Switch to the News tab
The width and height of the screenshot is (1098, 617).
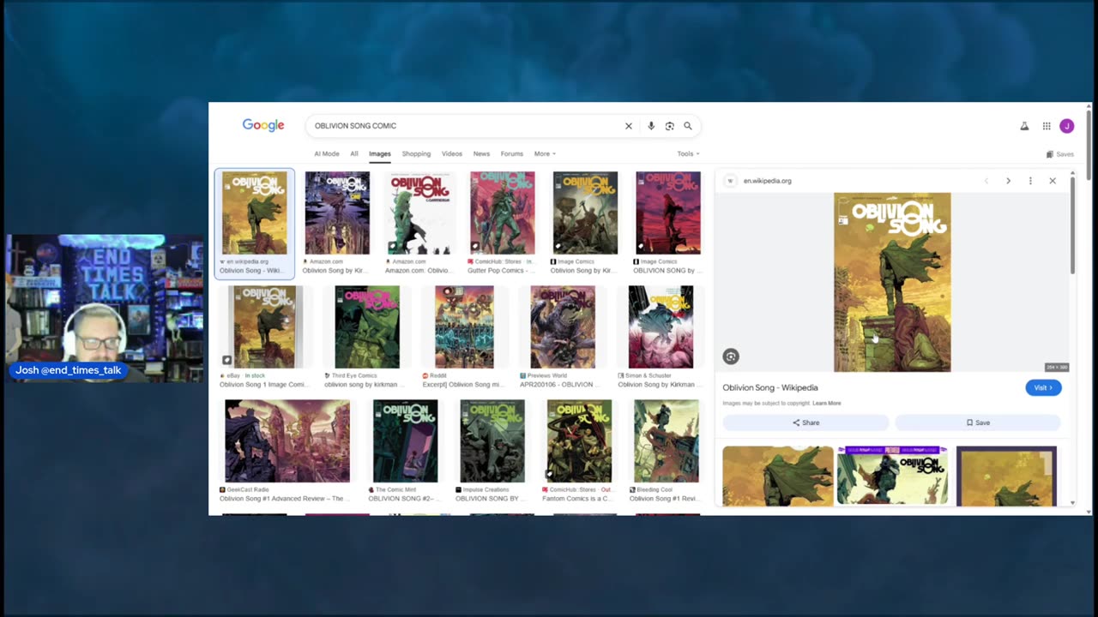click(481, 154)
